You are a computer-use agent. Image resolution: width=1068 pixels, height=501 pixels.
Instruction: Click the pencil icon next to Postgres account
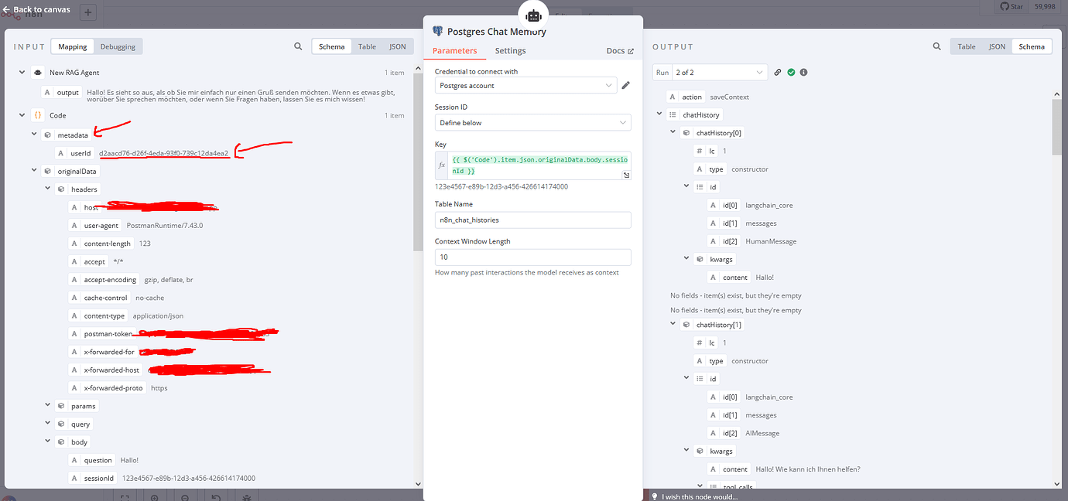coord(625,86)
